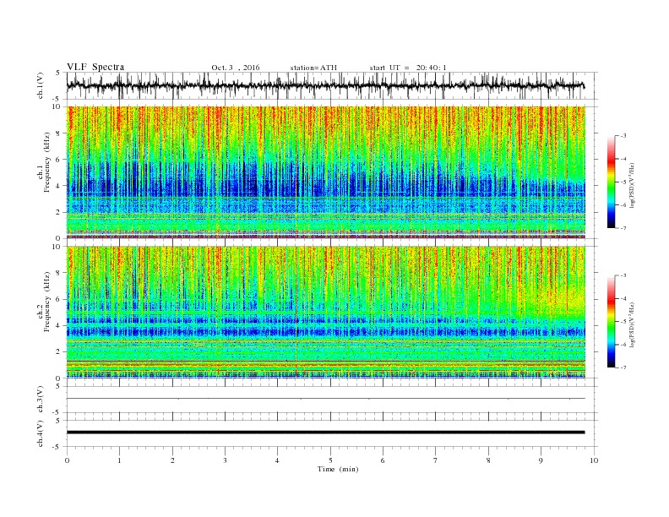Click the ch.2 color bar "log(PSD)(V²/Hz)" label
Viewport: 669px width, 517px height.
pyautogui.click(x=631, y=324)
